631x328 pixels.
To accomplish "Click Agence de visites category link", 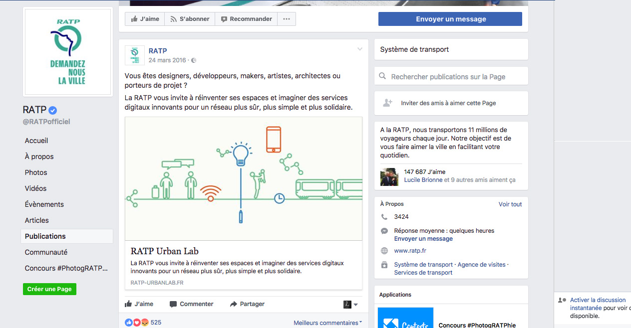I will pos(482,265).
